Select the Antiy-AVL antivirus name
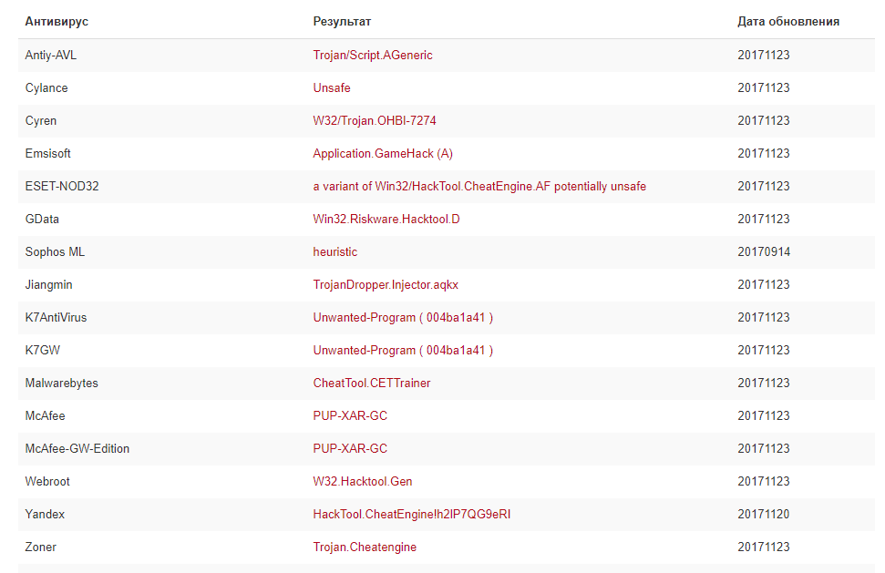Screen dimensions: 885x573 point(51,56)
